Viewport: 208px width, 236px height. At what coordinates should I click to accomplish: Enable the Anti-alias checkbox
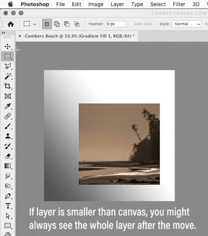click(x=131, y=24)
